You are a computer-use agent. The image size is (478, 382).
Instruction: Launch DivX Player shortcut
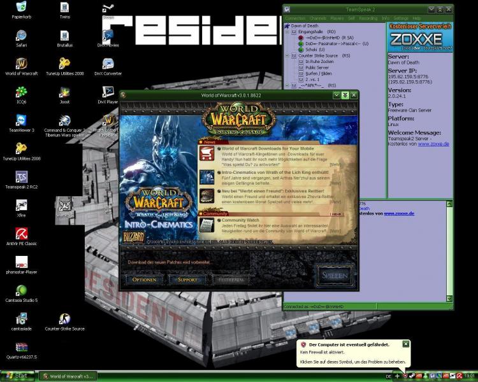(x=108, y=95)
